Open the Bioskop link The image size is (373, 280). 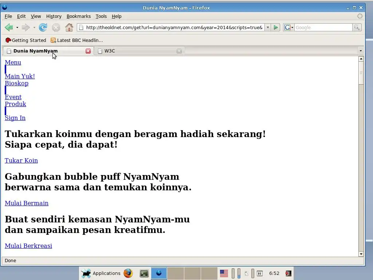pos(16,83)
